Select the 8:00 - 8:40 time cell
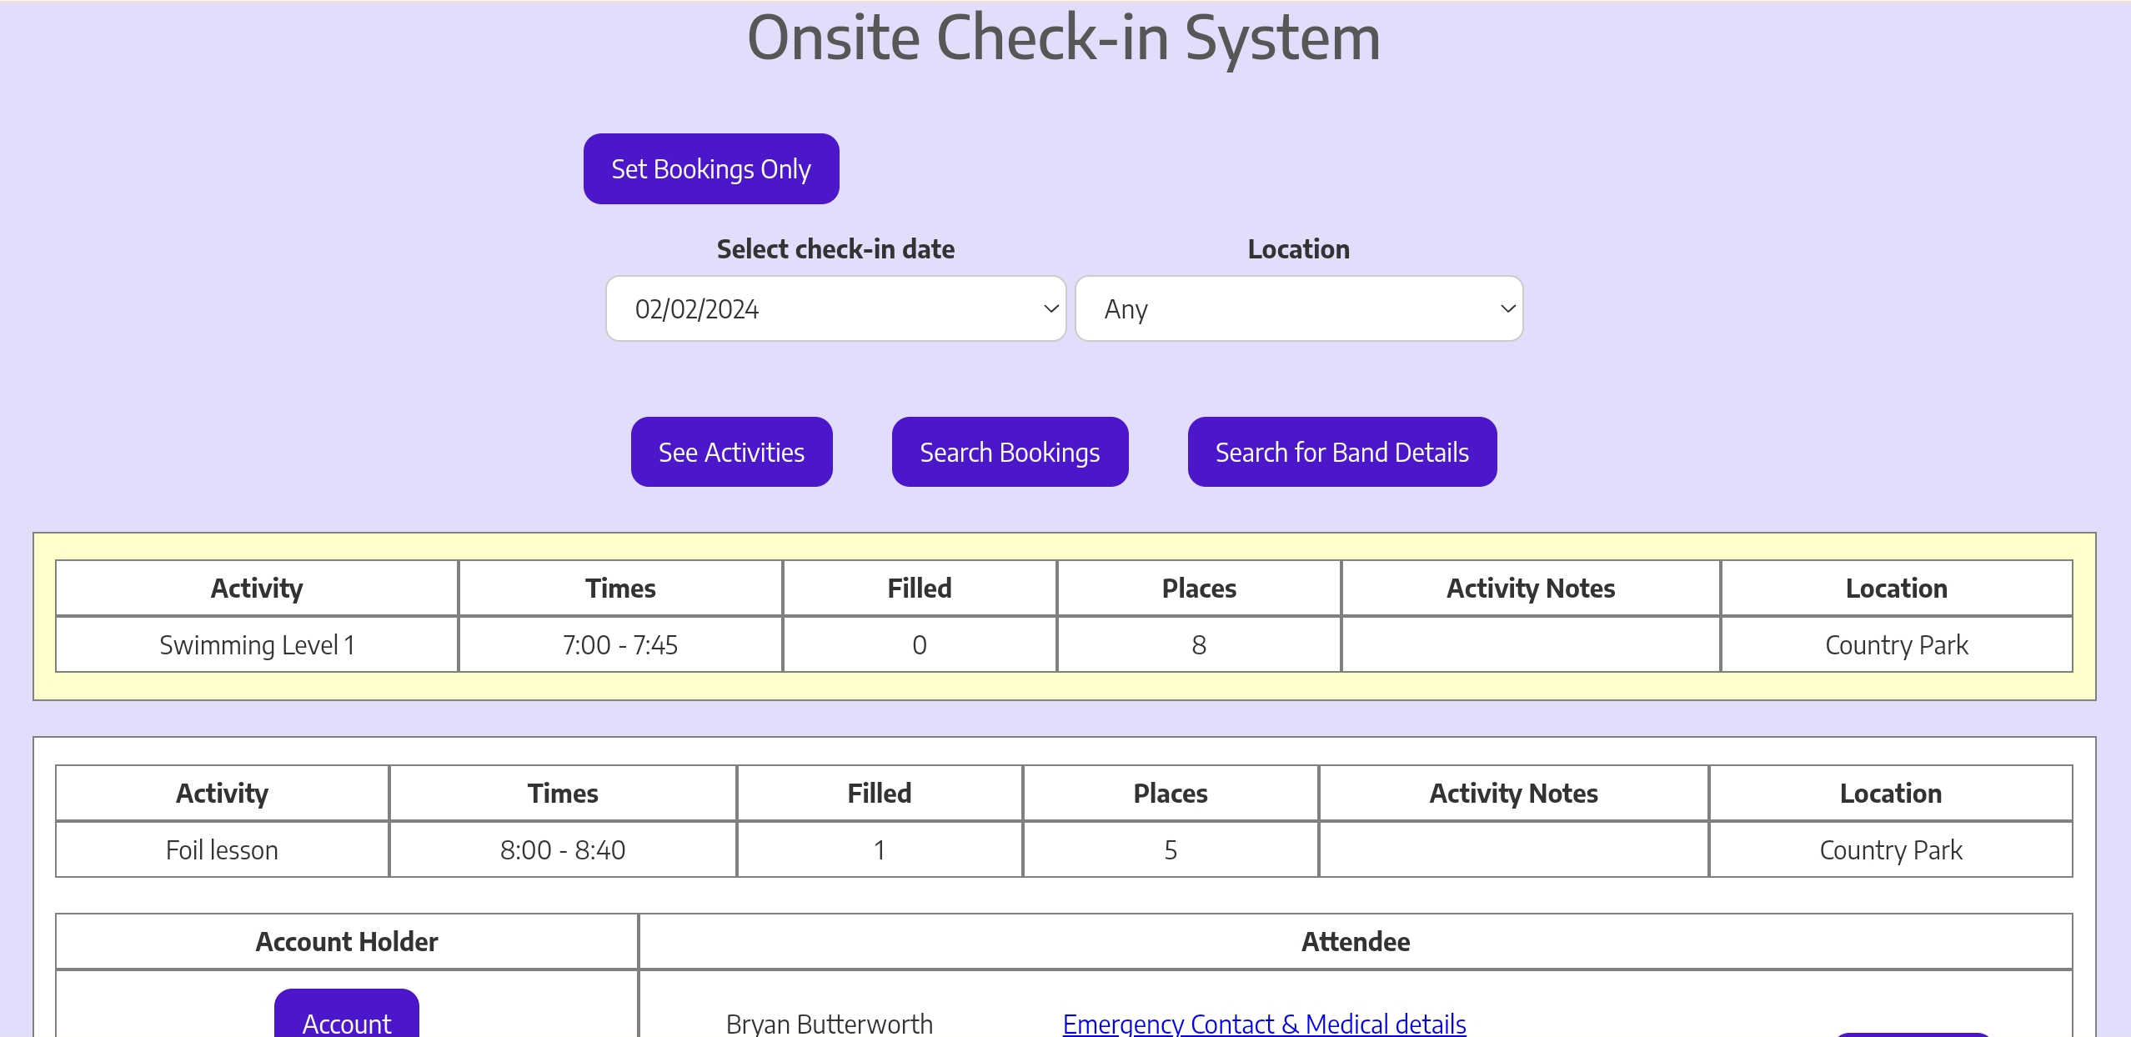The height and width of the screenshot is (1037, 2131). [563, 849]
